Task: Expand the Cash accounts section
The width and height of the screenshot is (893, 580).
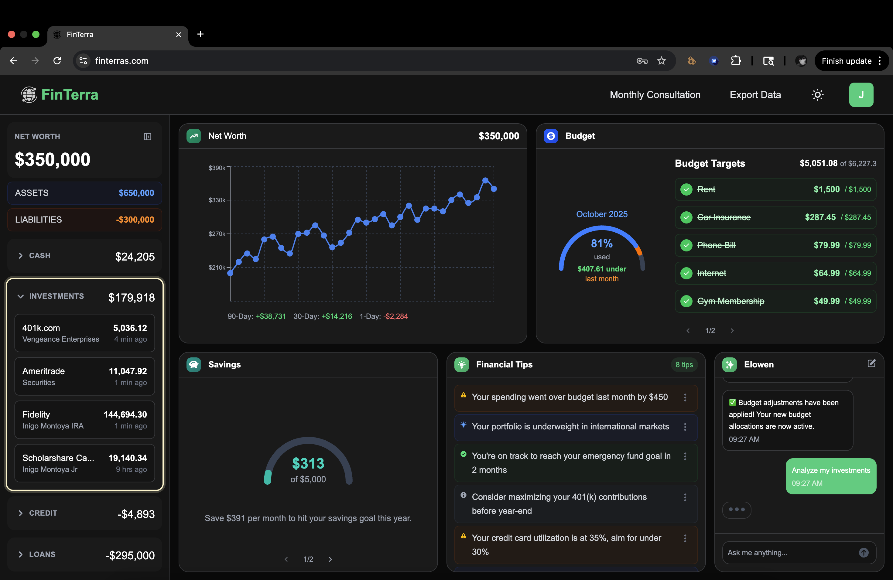Action: point(21,255)
